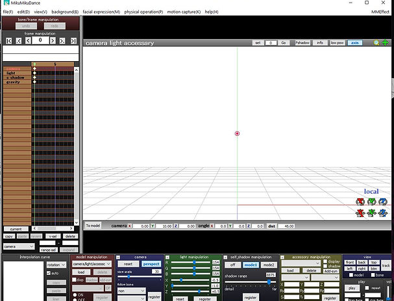Viewport: 394px width, 301px height.
Task: Click the light row keyframe diamond
Action: pos(34,73)
